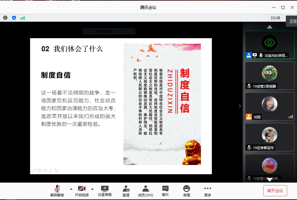Image resolution: width=297 pixels, height=200 pixels.
Task: Collapse the participant list with up chevron
Action: (x=269, y=27)
